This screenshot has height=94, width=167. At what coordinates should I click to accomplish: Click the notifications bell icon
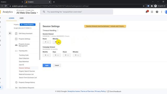click(x=147, y=12)
